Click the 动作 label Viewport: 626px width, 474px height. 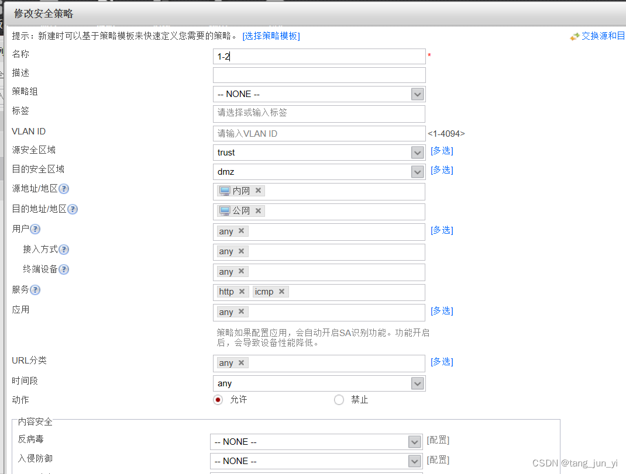pyautogui.click(x=20, y=400)
